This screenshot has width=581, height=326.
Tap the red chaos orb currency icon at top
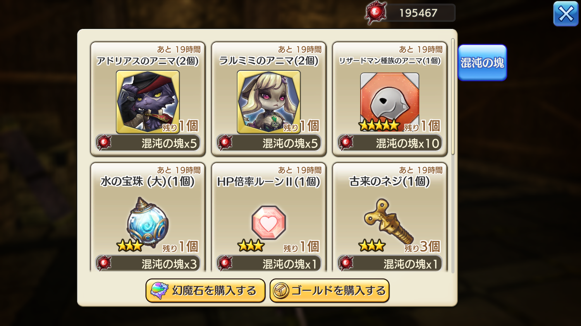click(375, 13)
